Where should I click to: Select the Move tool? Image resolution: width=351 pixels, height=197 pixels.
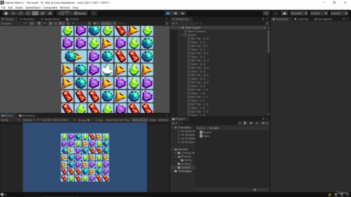[13, 13]
